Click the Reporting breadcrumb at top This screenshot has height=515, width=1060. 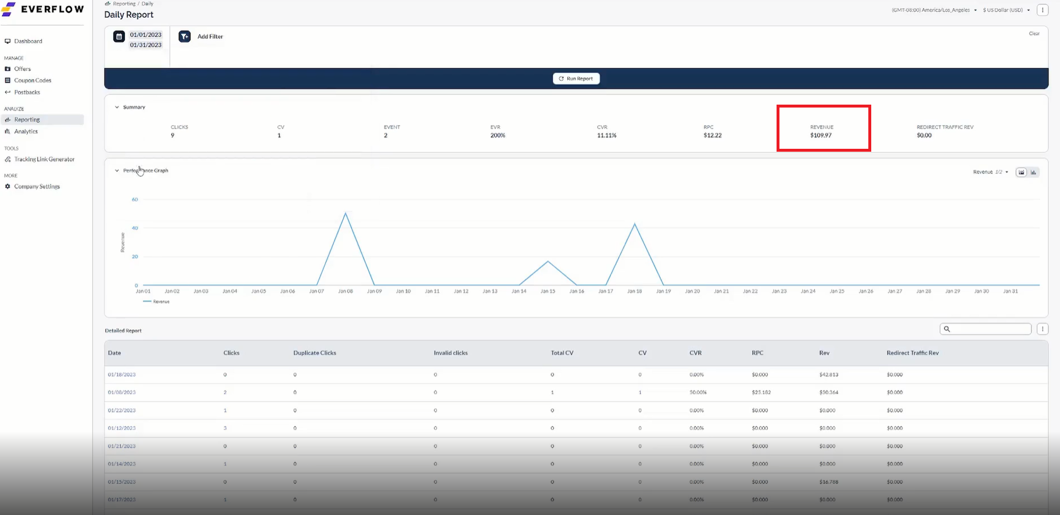(124, 3)
